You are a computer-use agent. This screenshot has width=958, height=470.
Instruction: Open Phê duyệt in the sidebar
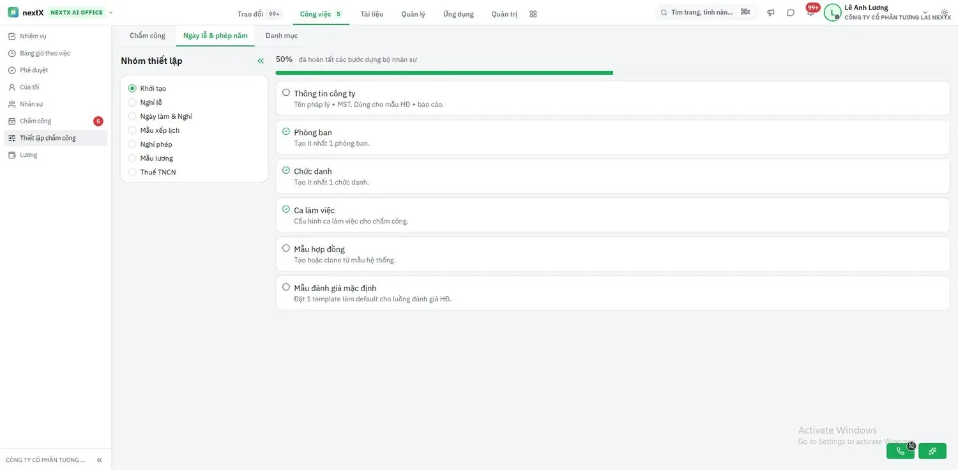coord(56,70)
